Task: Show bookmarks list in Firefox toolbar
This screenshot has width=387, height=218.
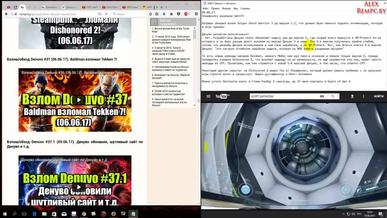Action: [x=157, y=14]
